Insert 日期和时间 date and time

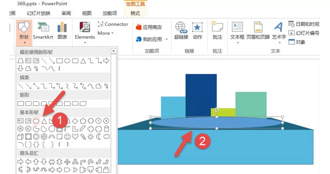pyautogui.click(x=304, y=24)
